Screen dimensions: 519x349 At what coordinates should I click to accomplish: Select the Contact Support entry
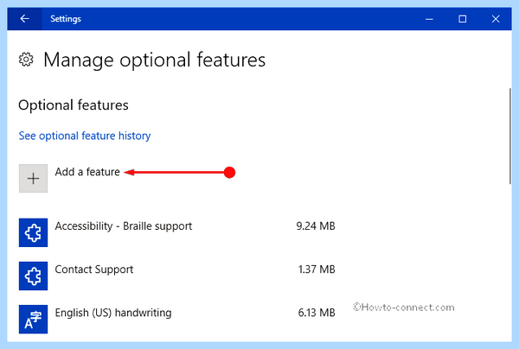point(94,270)
